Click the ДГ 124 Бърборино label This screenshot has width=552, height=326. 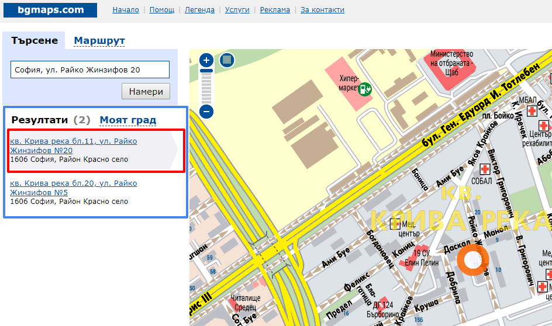pos(383,309)
